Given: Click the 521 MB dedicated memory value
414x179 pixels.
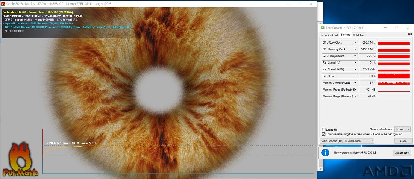Looking at the screenshot, I should tap(368, 89).
